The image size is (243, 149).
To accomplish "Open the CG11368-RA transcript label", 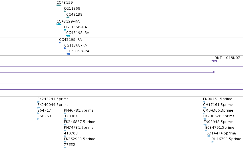I will pos(75,27).
